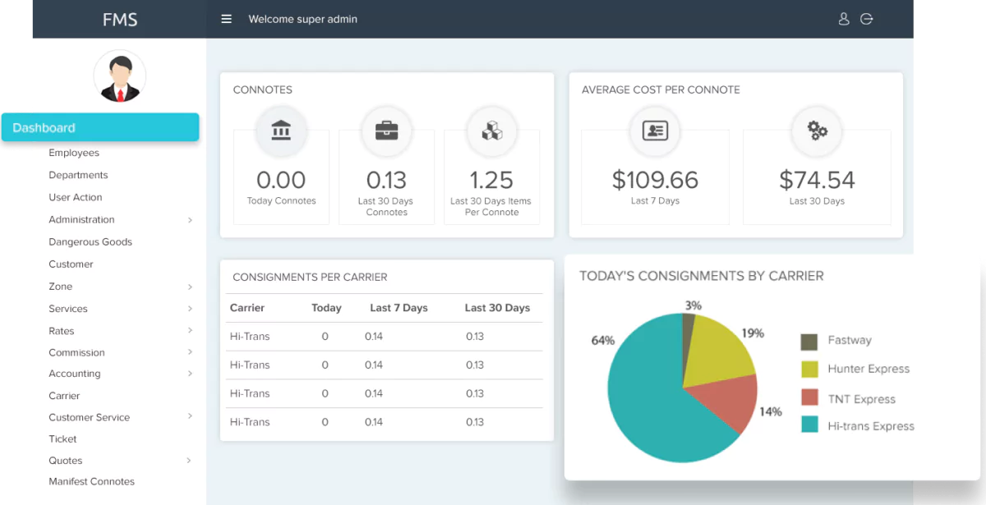Click the Hi-trans Express teal legend swatch
Viewport: 986px width, 505px height.
click(809, 425)
